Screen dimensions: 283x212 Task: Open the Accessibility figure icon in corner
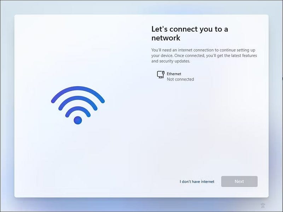click(x=263, y=205)
